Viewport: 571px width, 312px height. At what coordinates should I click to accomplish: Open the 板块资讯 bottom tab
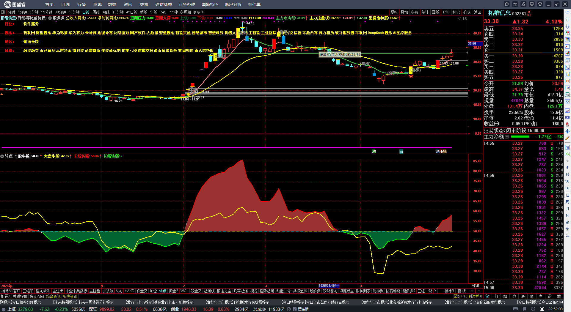click(x=70, y=296)
